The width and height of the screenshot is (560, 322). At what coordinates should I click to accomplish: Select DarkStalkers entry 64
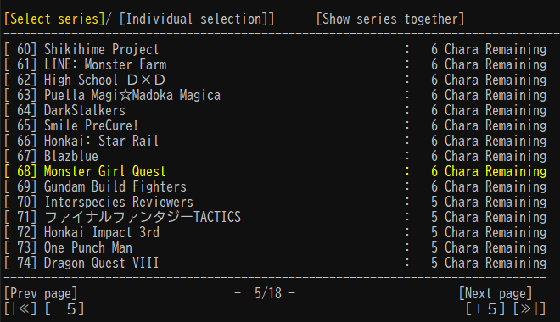coord(275,110)
